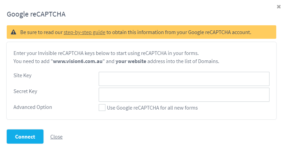Click the warning triangle icon in the banner
This screenshot has width=285, height=149.
pyautogui.click(x=13, y=32)
